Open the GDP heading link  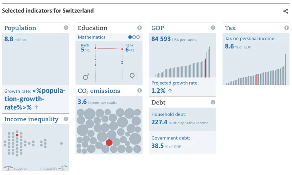[158, 28]
